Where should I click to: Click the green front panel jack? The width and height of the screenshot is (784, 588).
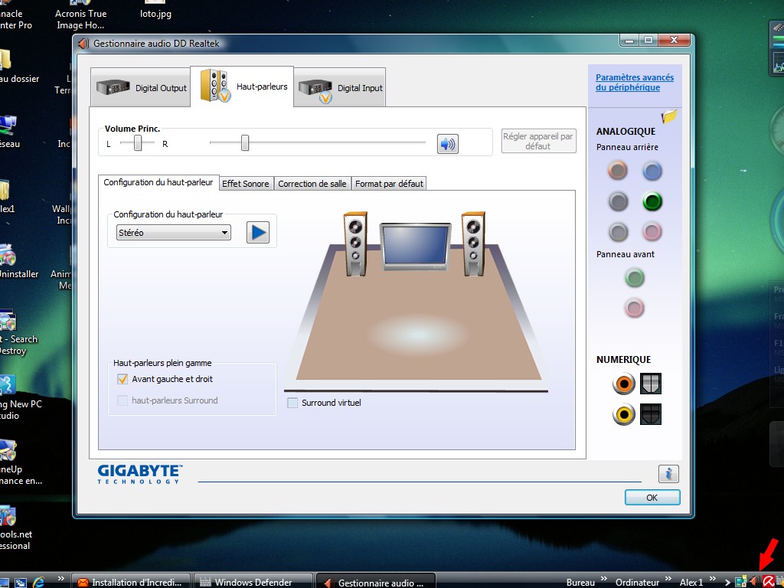click(x=634, y=278)
